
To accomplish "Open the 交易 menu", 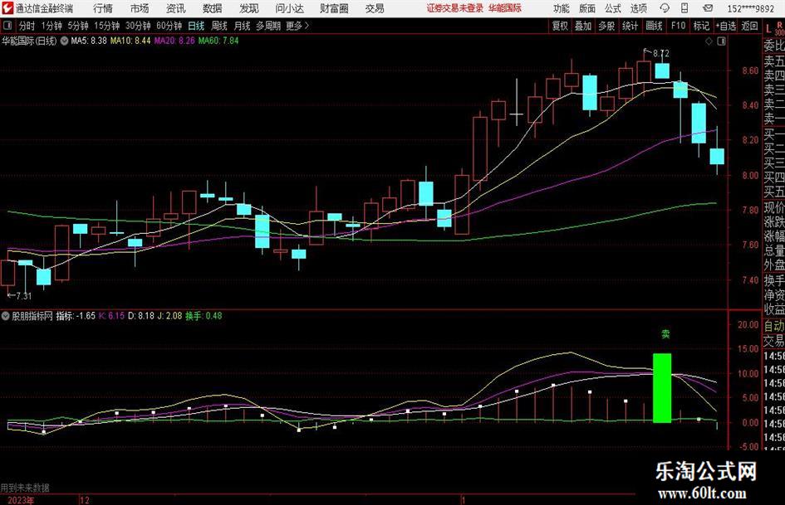I will click(375, 8).
